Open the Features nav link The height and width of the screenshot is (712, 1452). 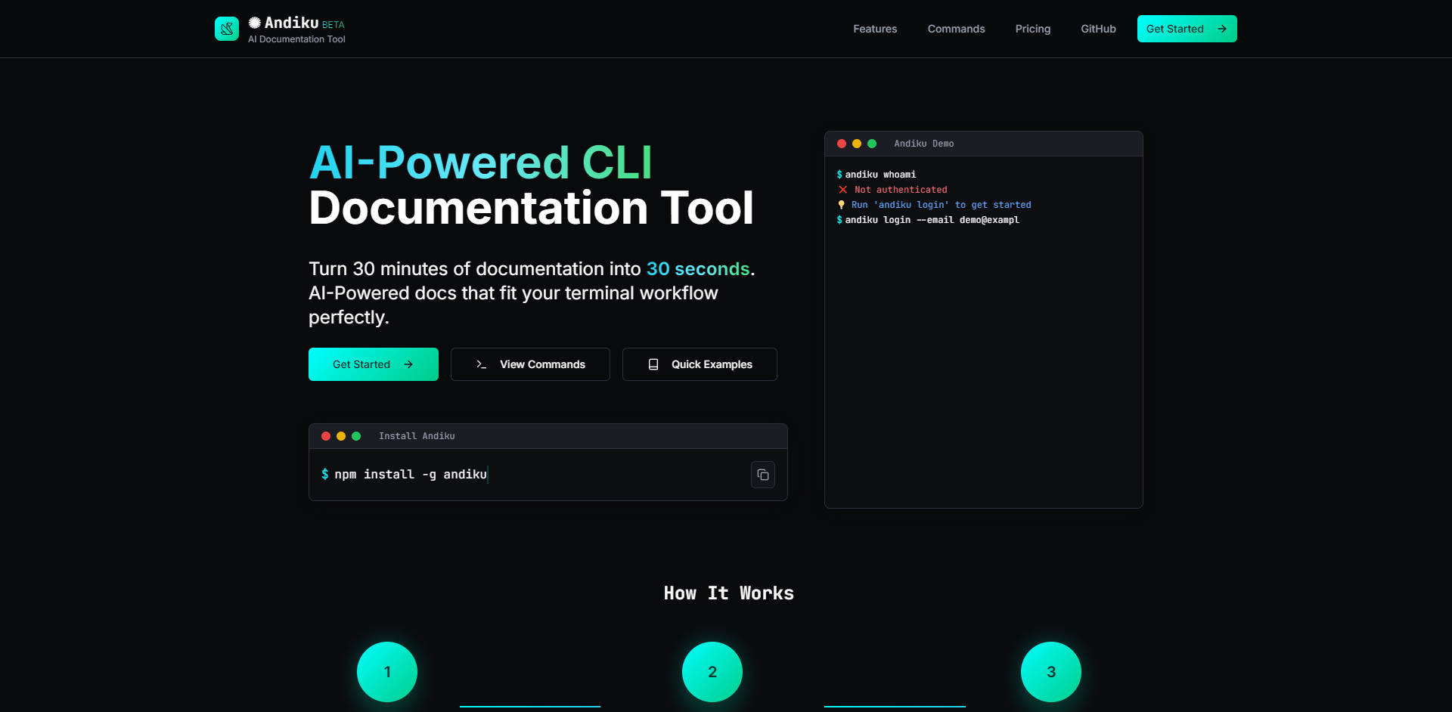[875, 29]
